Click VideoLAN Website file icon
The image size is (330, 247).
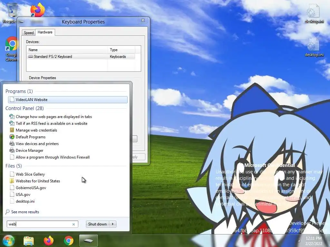(x=12, y=100)
